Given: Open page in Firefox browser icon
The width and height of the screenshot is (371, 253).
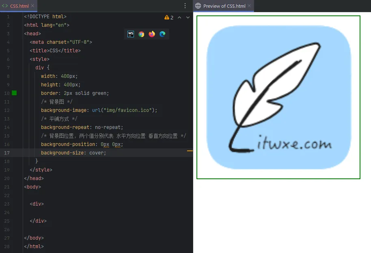Looking at the screenshot, I should point(152,34).
